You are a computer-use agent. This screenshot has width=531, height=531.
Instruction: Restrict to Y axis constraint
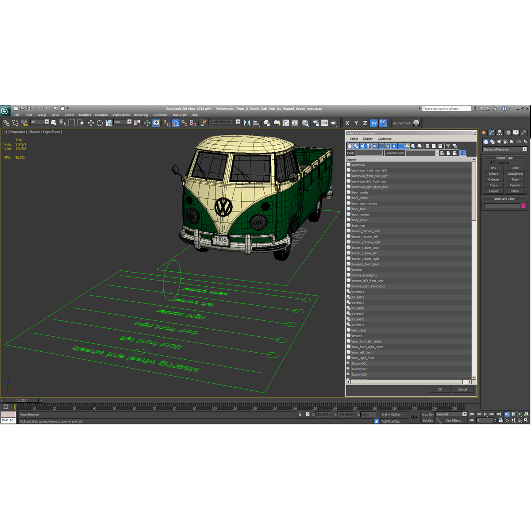click(356, 123)
